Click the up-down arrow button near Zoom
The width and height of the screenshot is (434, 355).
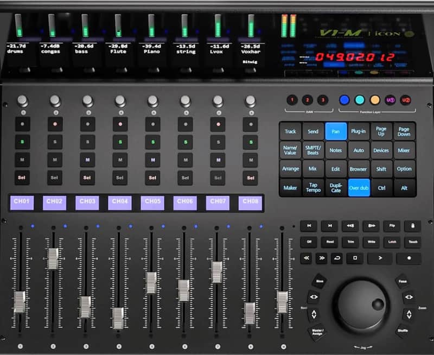click(409, 315)
